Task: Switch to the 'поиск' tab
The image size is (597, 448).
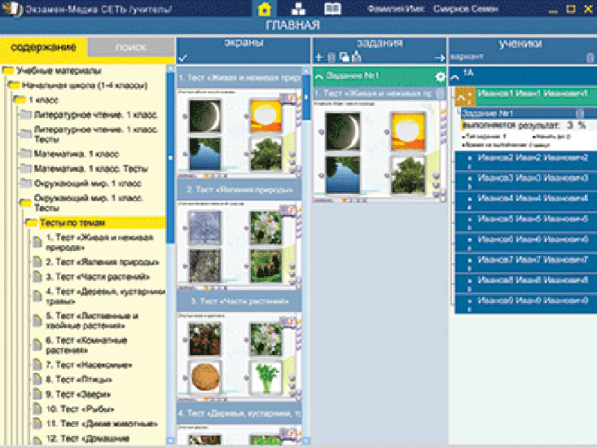Action: click(x=131, y=47)
